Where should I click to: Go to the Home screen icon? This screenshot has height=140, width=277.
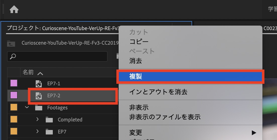[14, 9]
